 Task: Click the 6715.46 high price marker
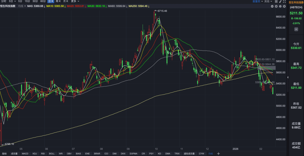point(162,11)
